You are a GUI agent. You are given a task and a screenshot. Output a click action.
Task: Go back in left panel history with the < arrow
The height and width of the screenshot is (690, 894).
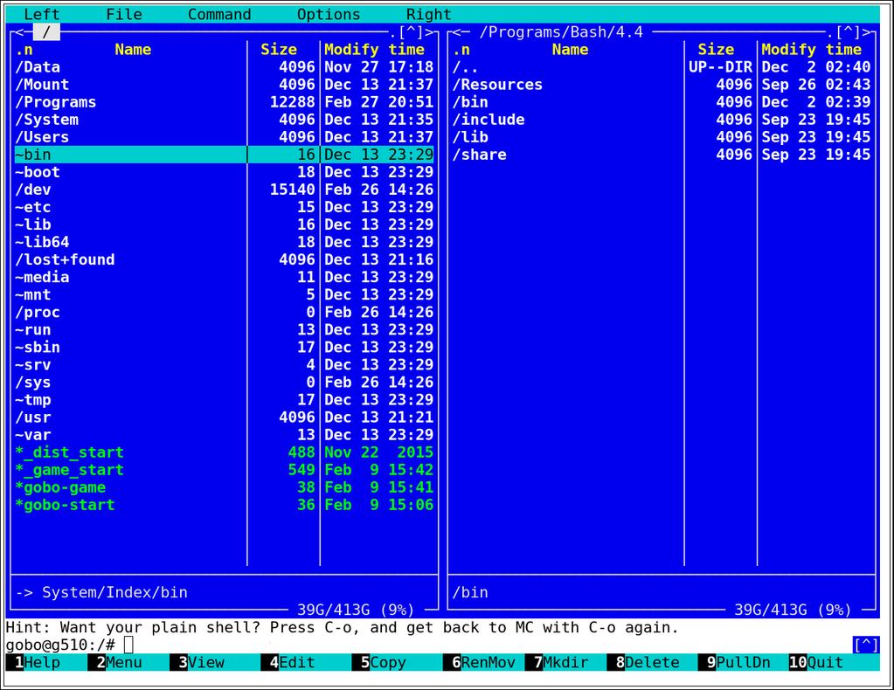point(19,32)
